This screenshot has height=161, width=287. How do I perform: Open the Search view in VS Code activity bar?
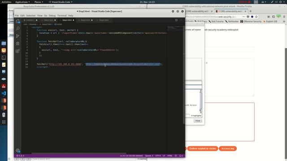pos(18,29)
